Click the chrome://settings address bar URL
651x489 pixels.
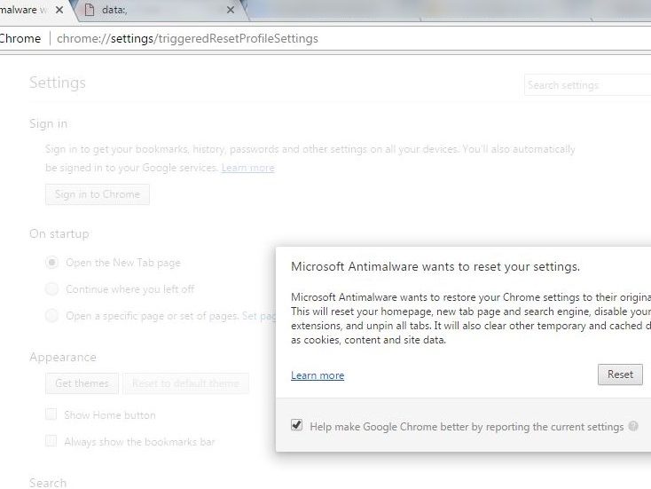[187, 38]
